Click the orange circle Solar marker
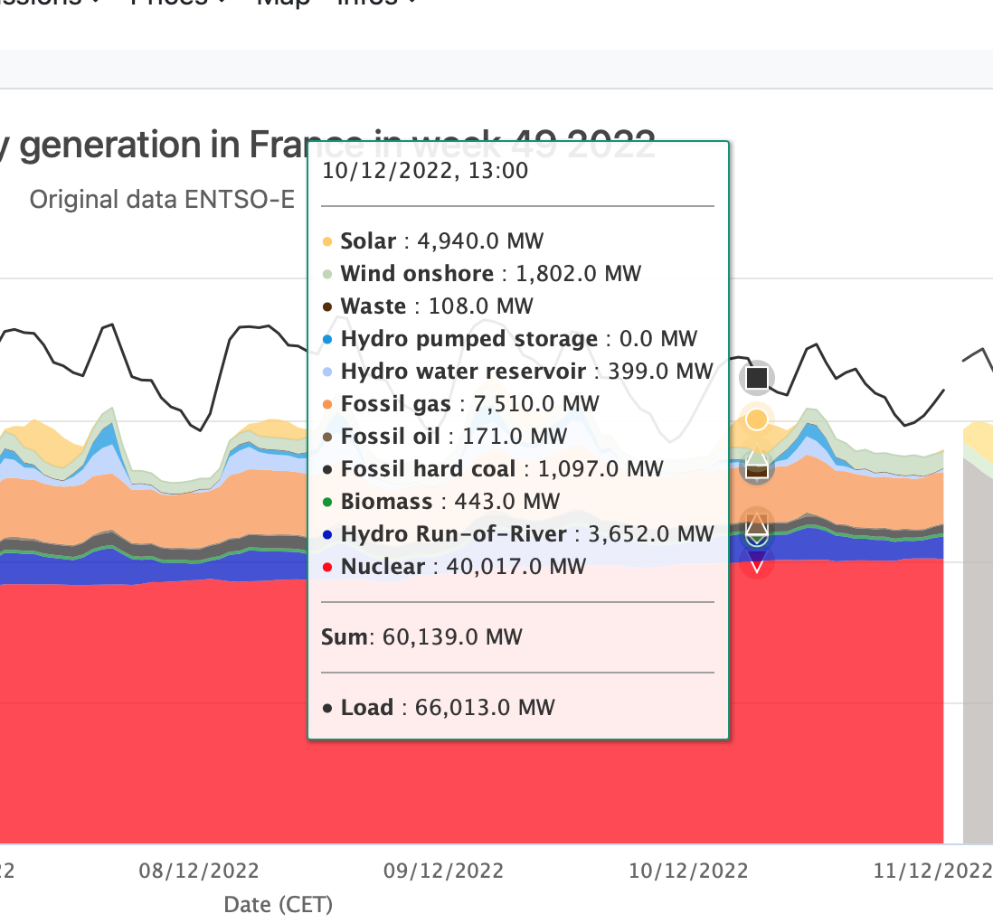This screenshot has height=923, width=993. tap(757, 419)
